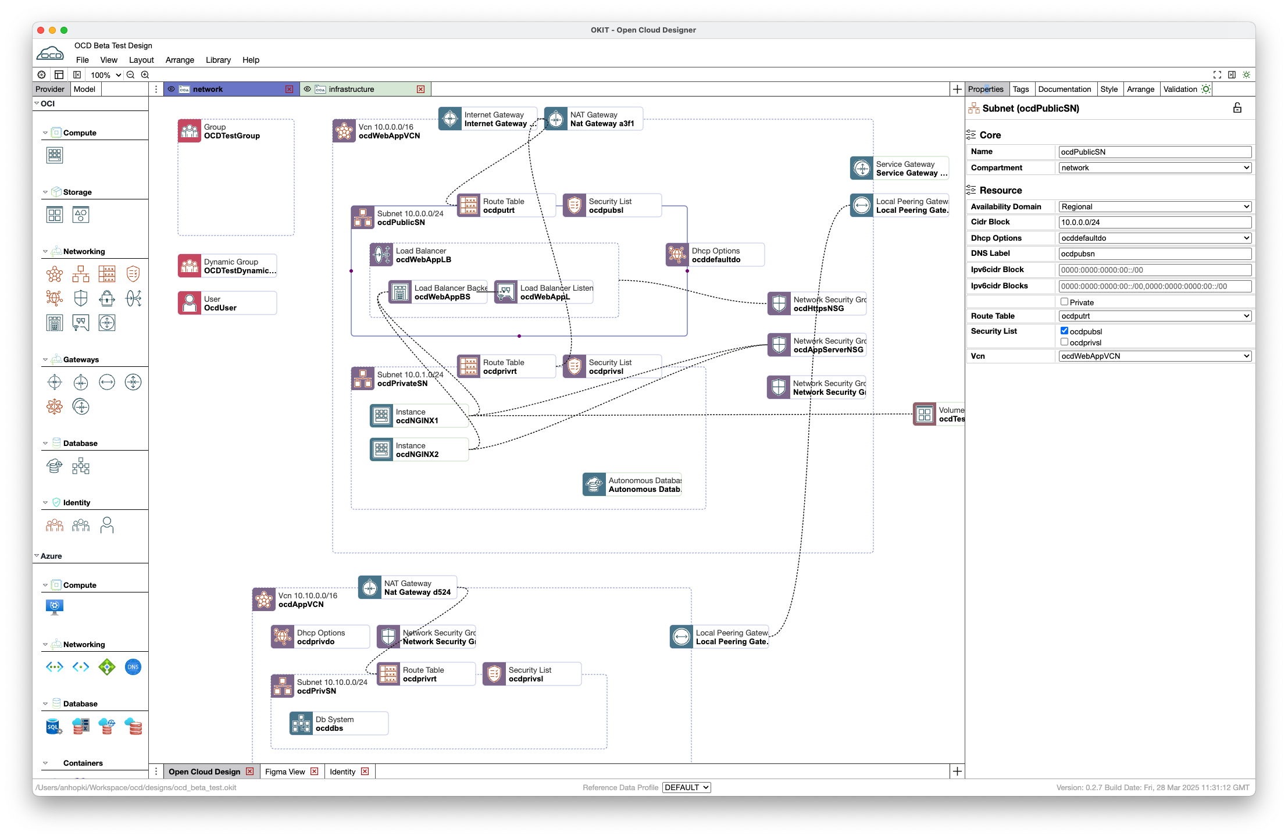This screenshot has height=839, width=1288.
Task: Click the zoom out magnifier icon
Action: (131, 75)
